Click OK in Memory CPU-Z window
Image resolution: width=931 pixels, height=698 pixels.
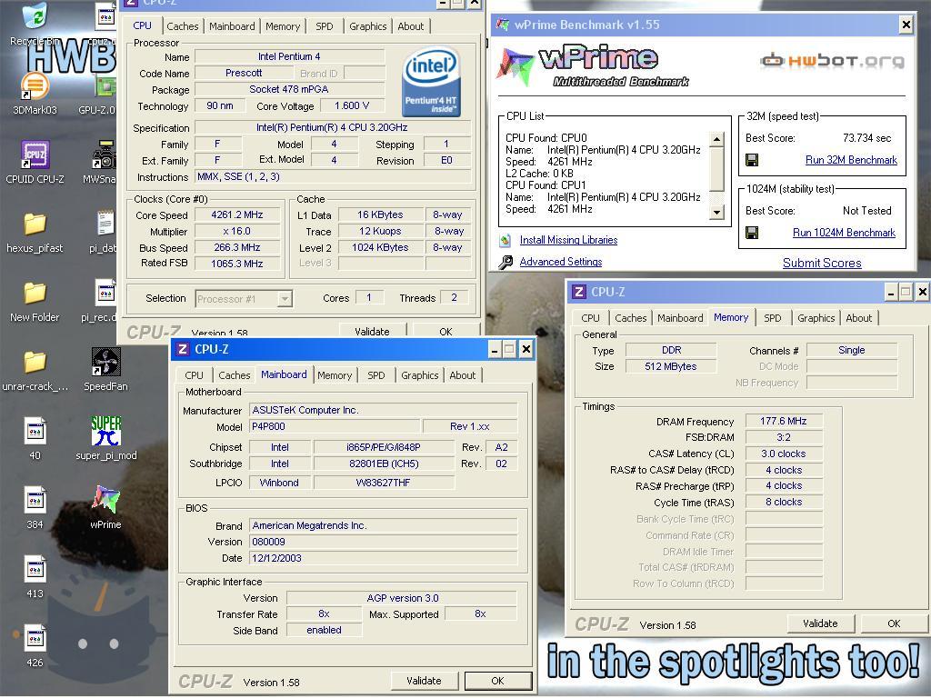click(894, 623)
